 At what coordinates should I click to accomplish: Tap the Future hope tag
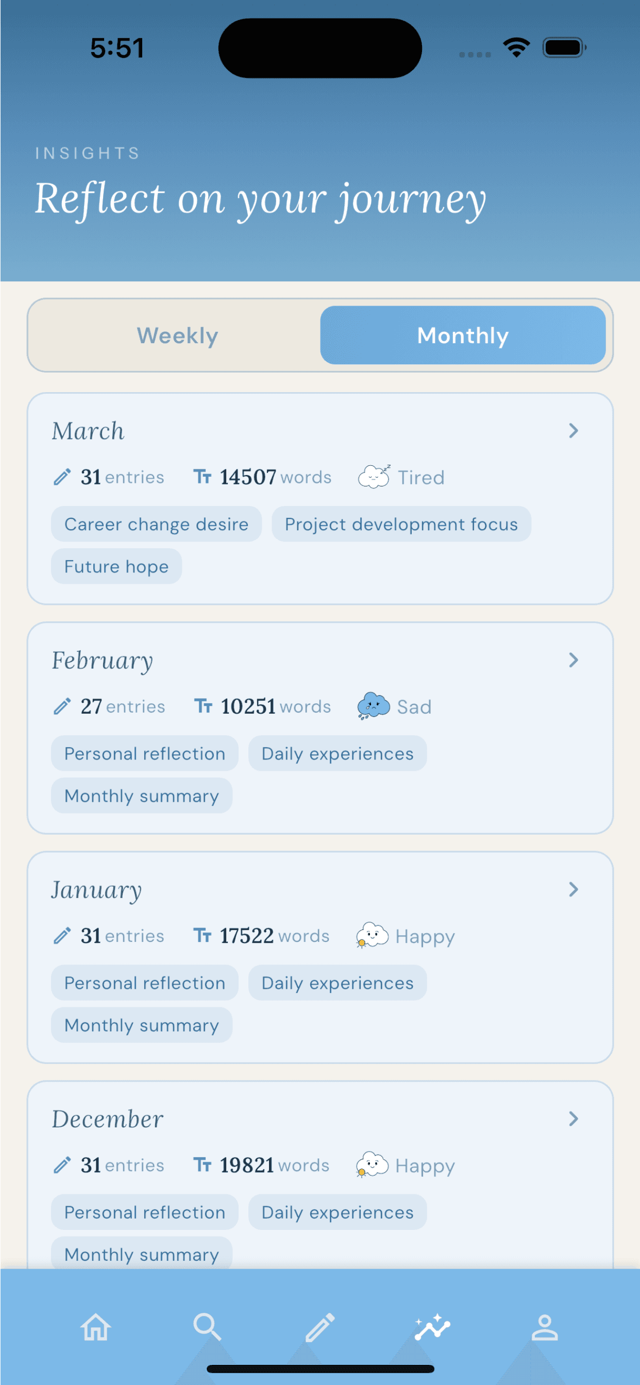pos(116,566)
